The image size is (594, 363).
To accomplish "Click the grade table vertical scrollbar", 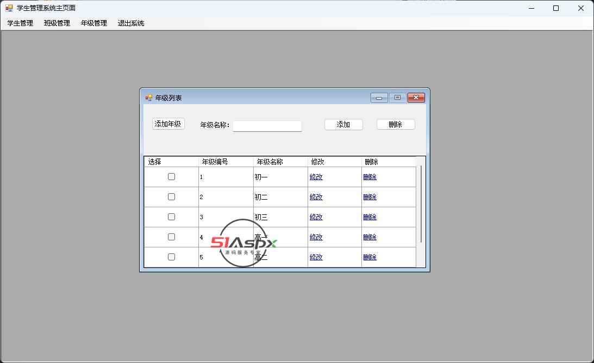I will [421, 206].
